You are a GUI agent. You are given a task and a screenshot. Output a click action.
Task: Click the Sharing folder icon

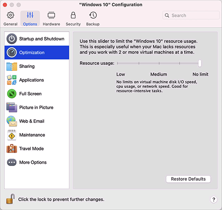click(12, 66)
